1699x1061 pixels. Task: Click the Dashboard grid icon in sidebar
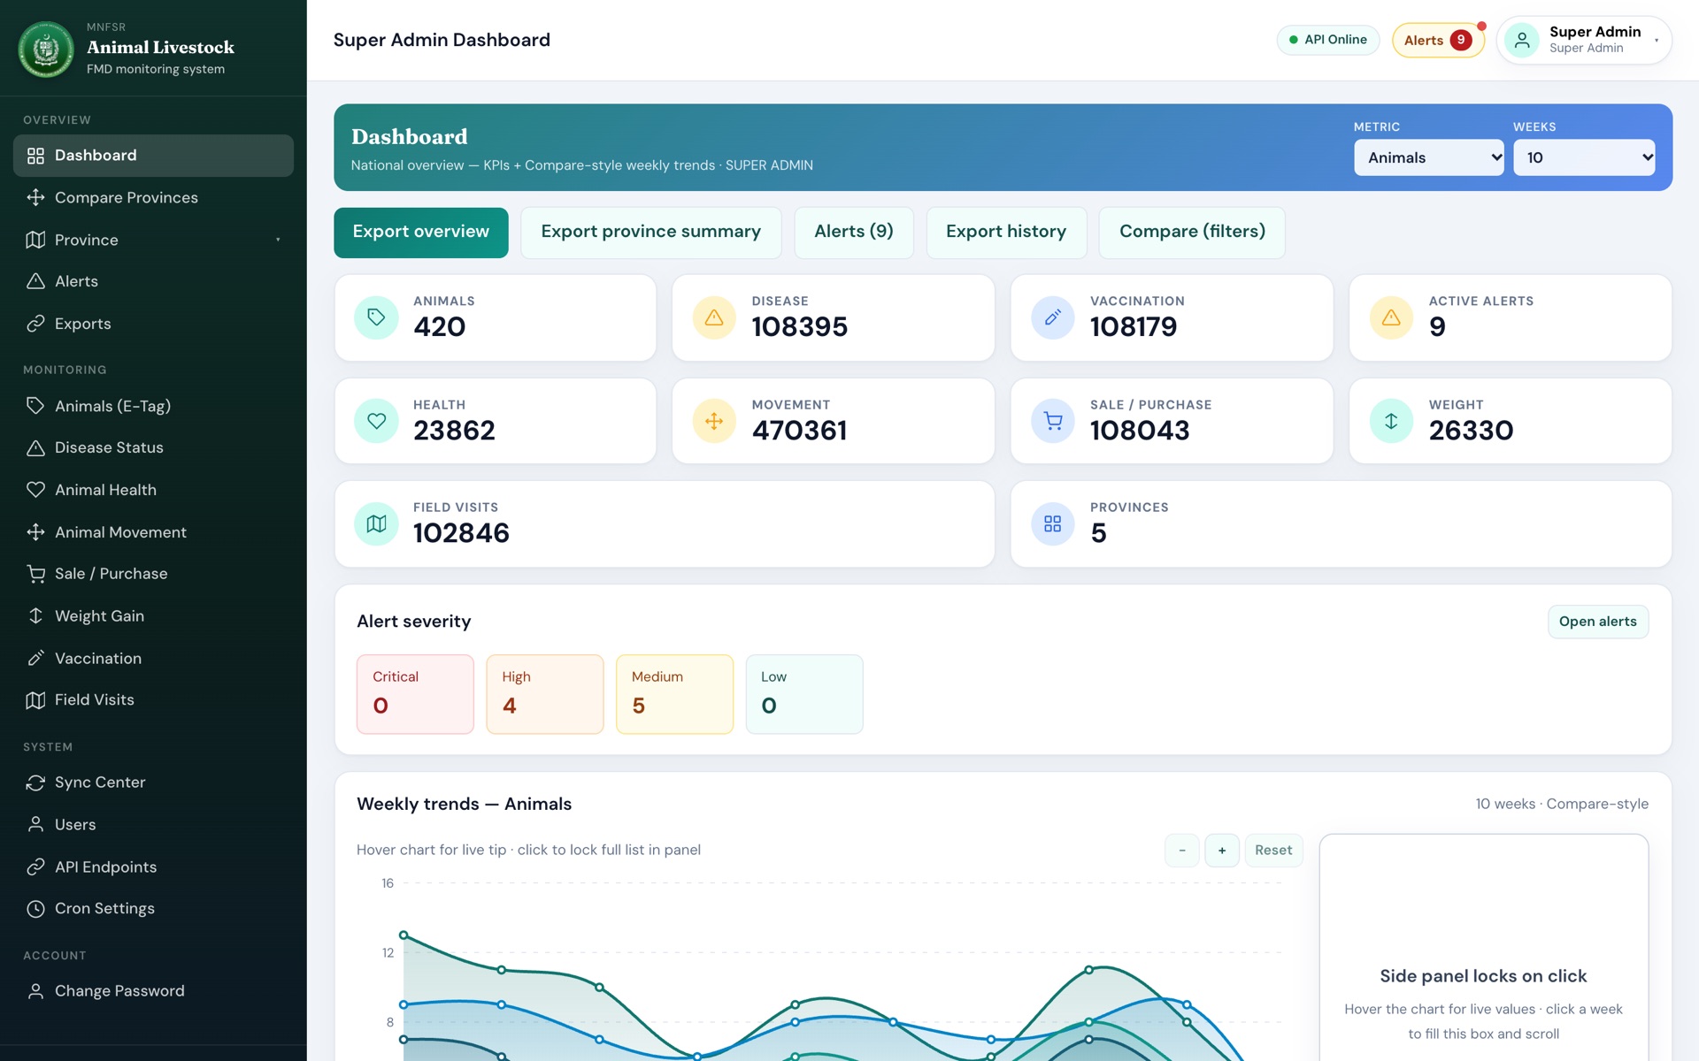pyautogui.click(x=35, y=156)
